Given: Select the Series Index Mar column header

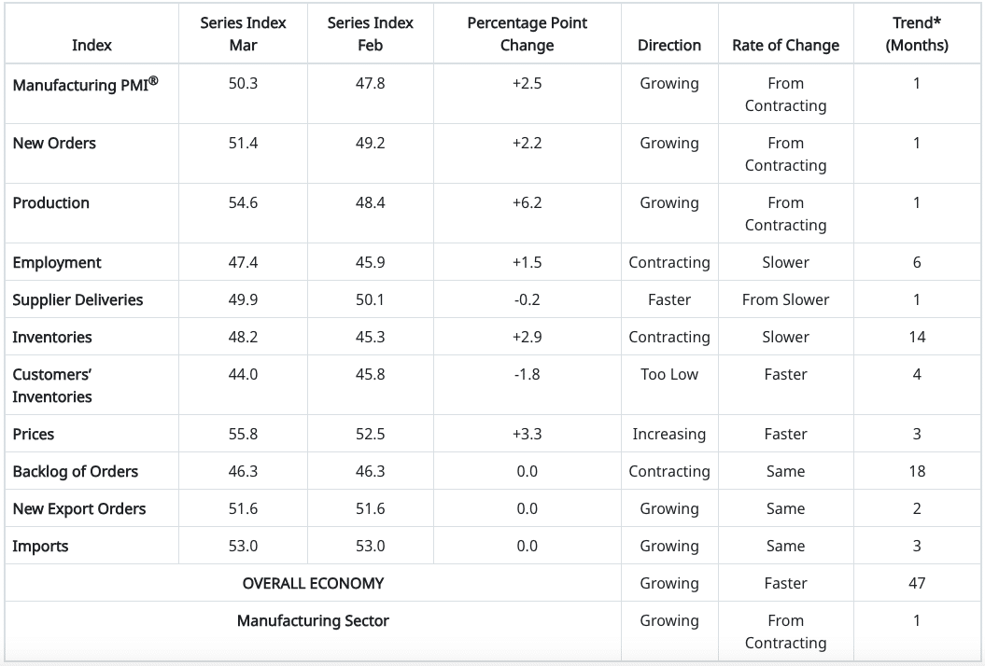Looking at the screenshot, I should click(x=243, y=34).
